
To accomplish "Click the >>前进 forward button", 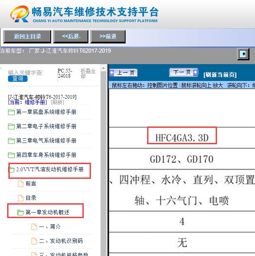I will point(108,36).
